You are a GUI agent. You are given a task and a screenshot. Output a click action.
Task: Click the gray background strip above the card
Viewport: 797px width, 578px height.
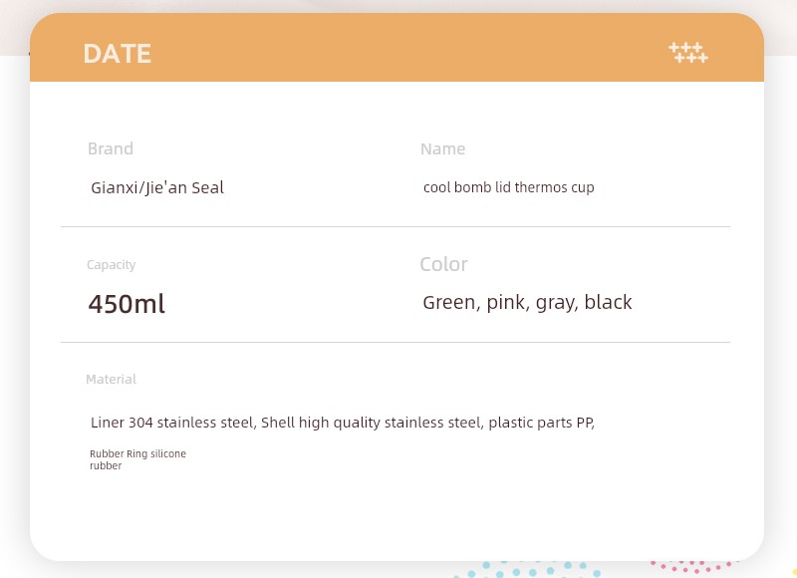coord(398,6)
